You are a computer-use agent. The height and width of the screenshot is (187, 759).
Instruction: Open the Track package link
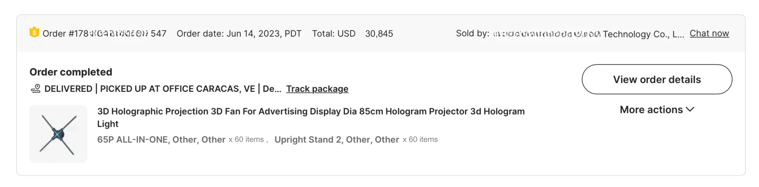pyautogui.click(x=317, y=89)
